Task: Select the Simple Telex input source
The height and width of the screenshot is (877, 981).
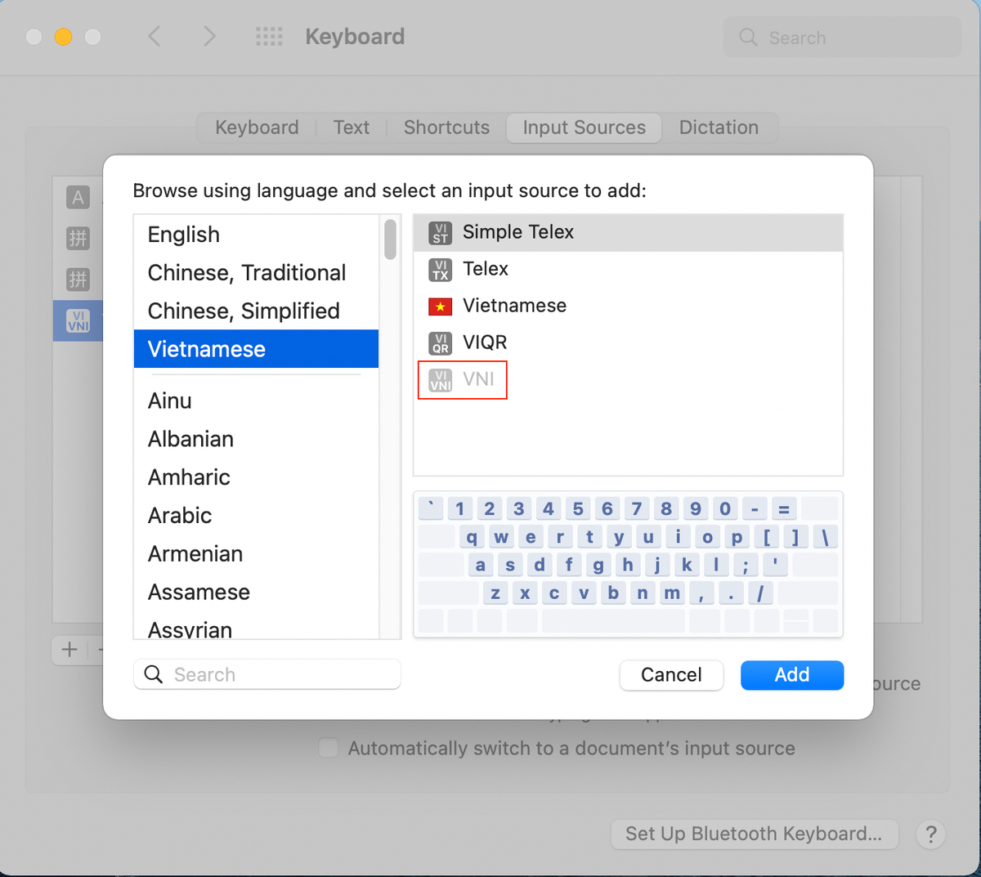Action: (628, 233)
